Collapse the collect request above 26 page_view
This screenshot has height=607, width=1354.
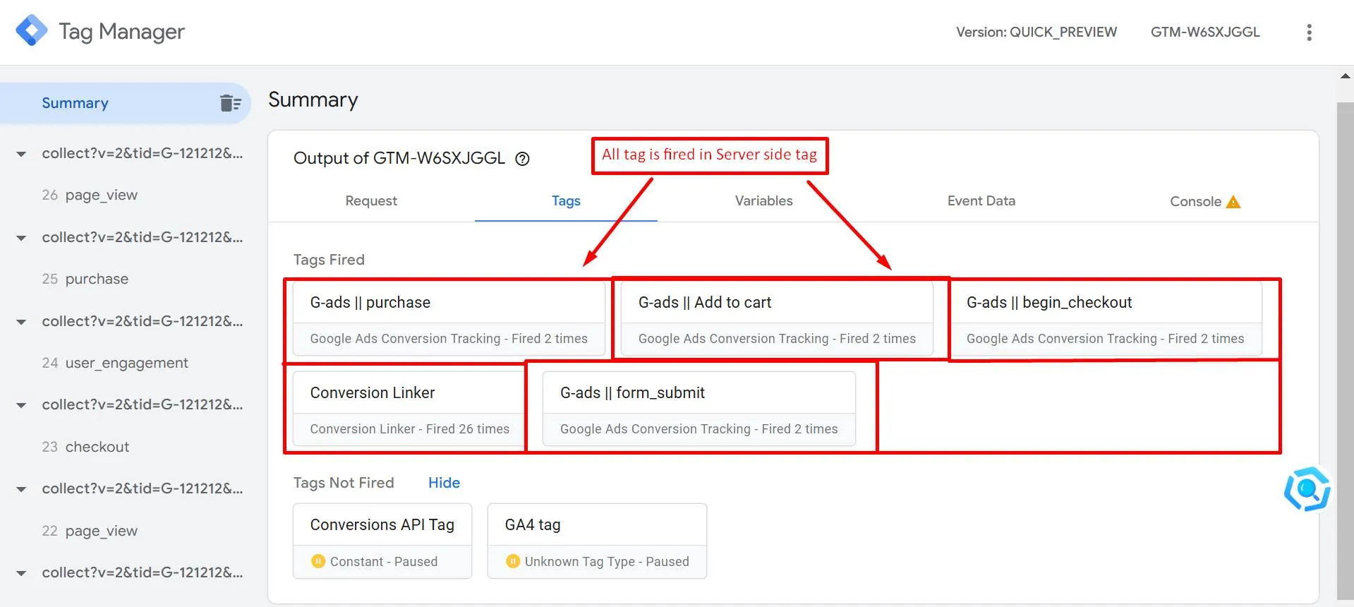tap(21, 154)
